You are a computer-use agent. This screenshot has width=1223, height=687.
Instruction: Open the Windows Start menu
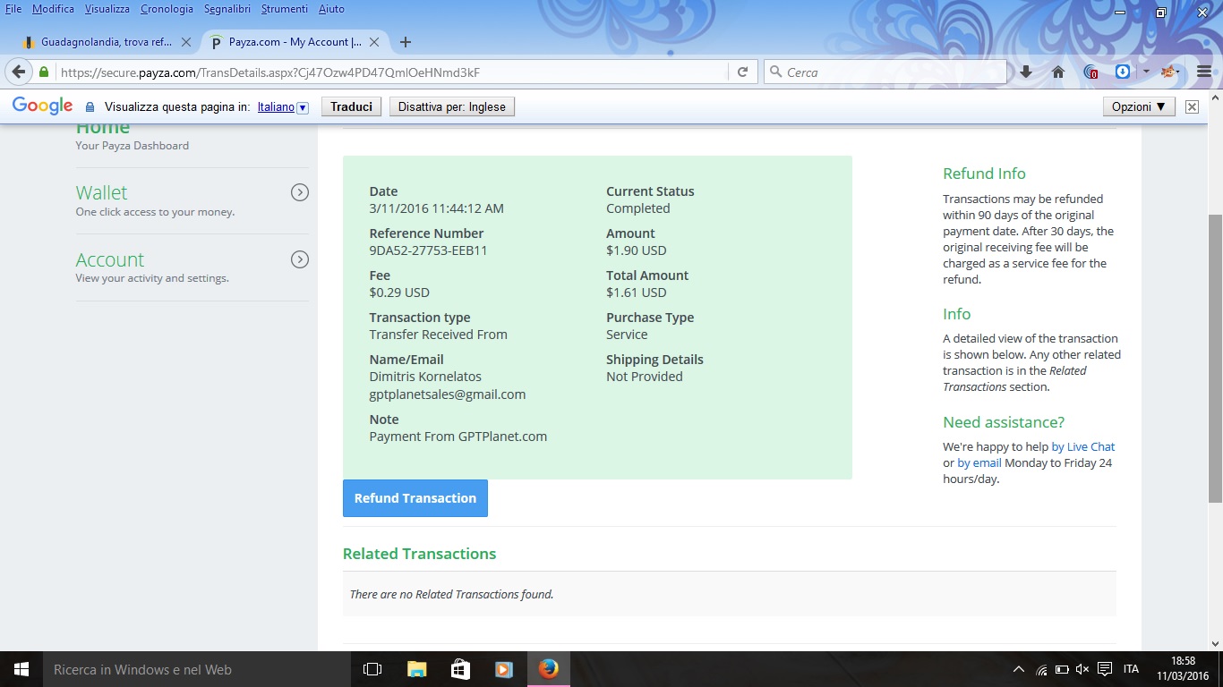tap(21, 669)
